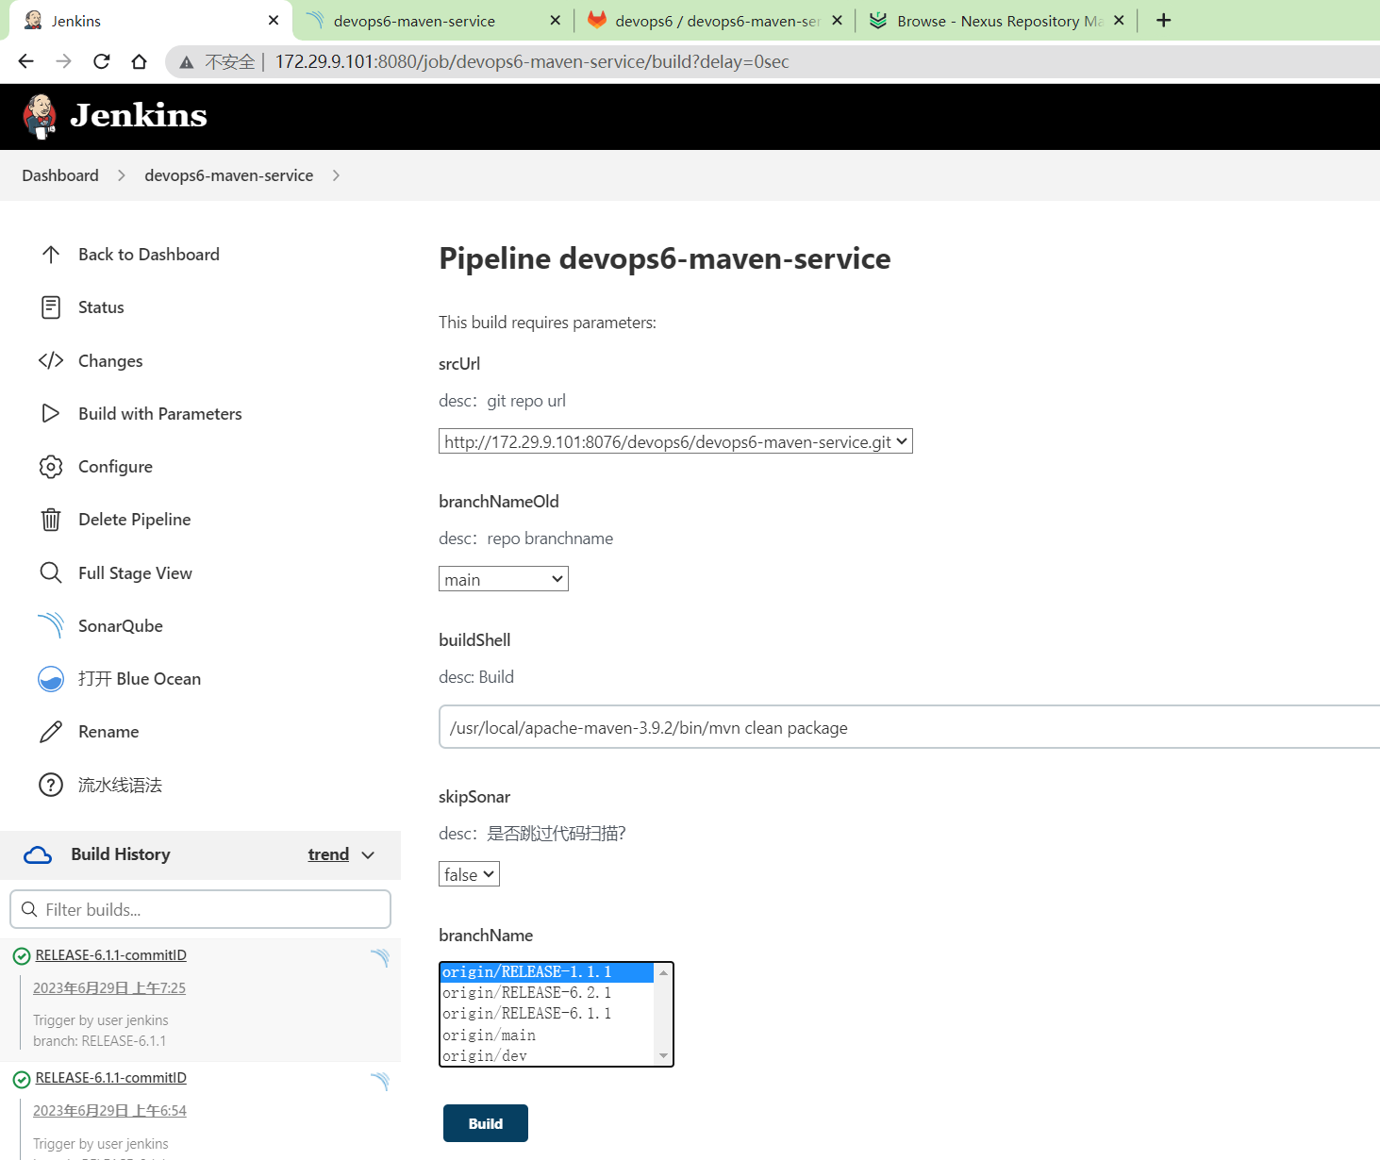Open the Delete Pipeline menu entry
Viewport: 1380px width, 1160px height.
coord(134,520)
